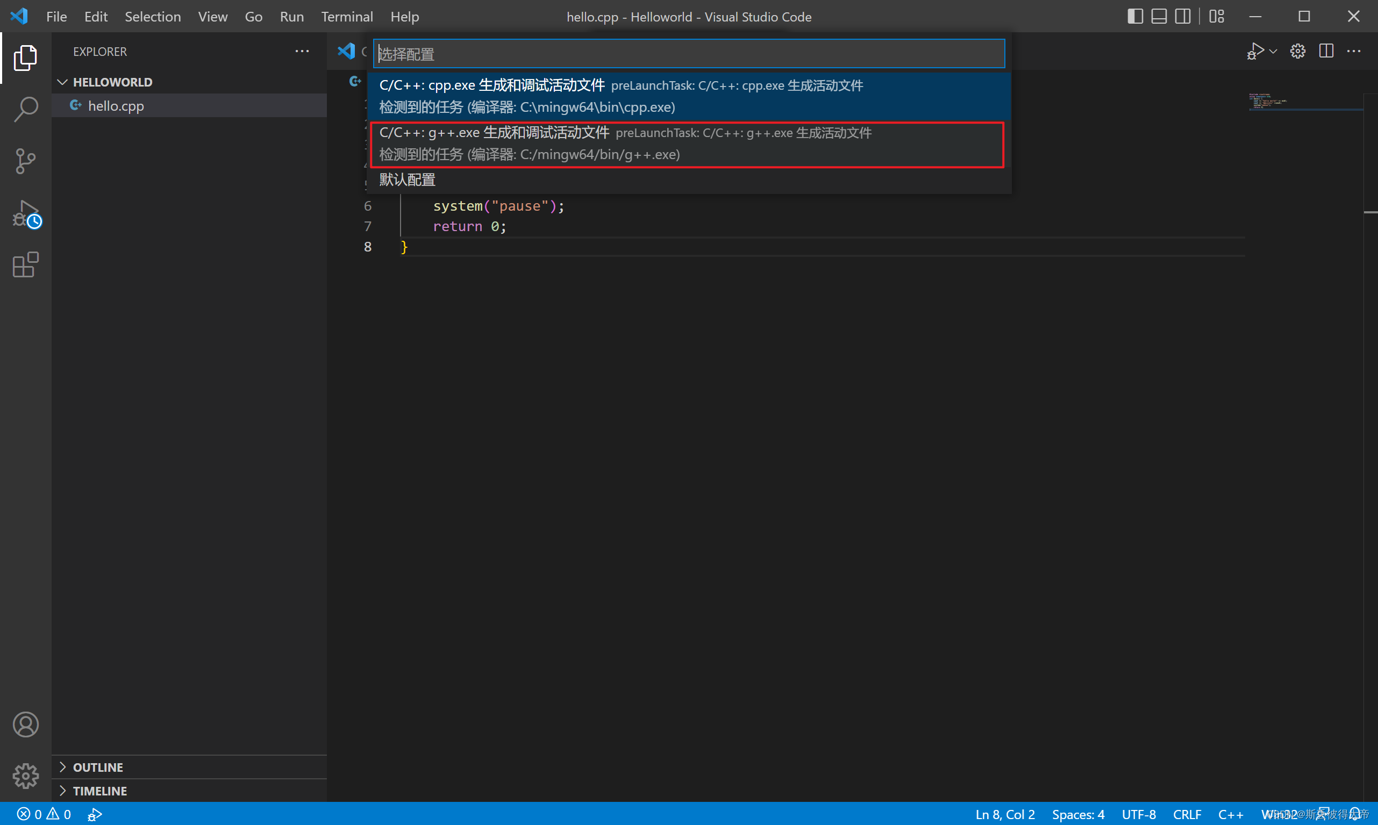Split the editor to the right
The image size is (1378, 825).
[x=1326, y=51]
